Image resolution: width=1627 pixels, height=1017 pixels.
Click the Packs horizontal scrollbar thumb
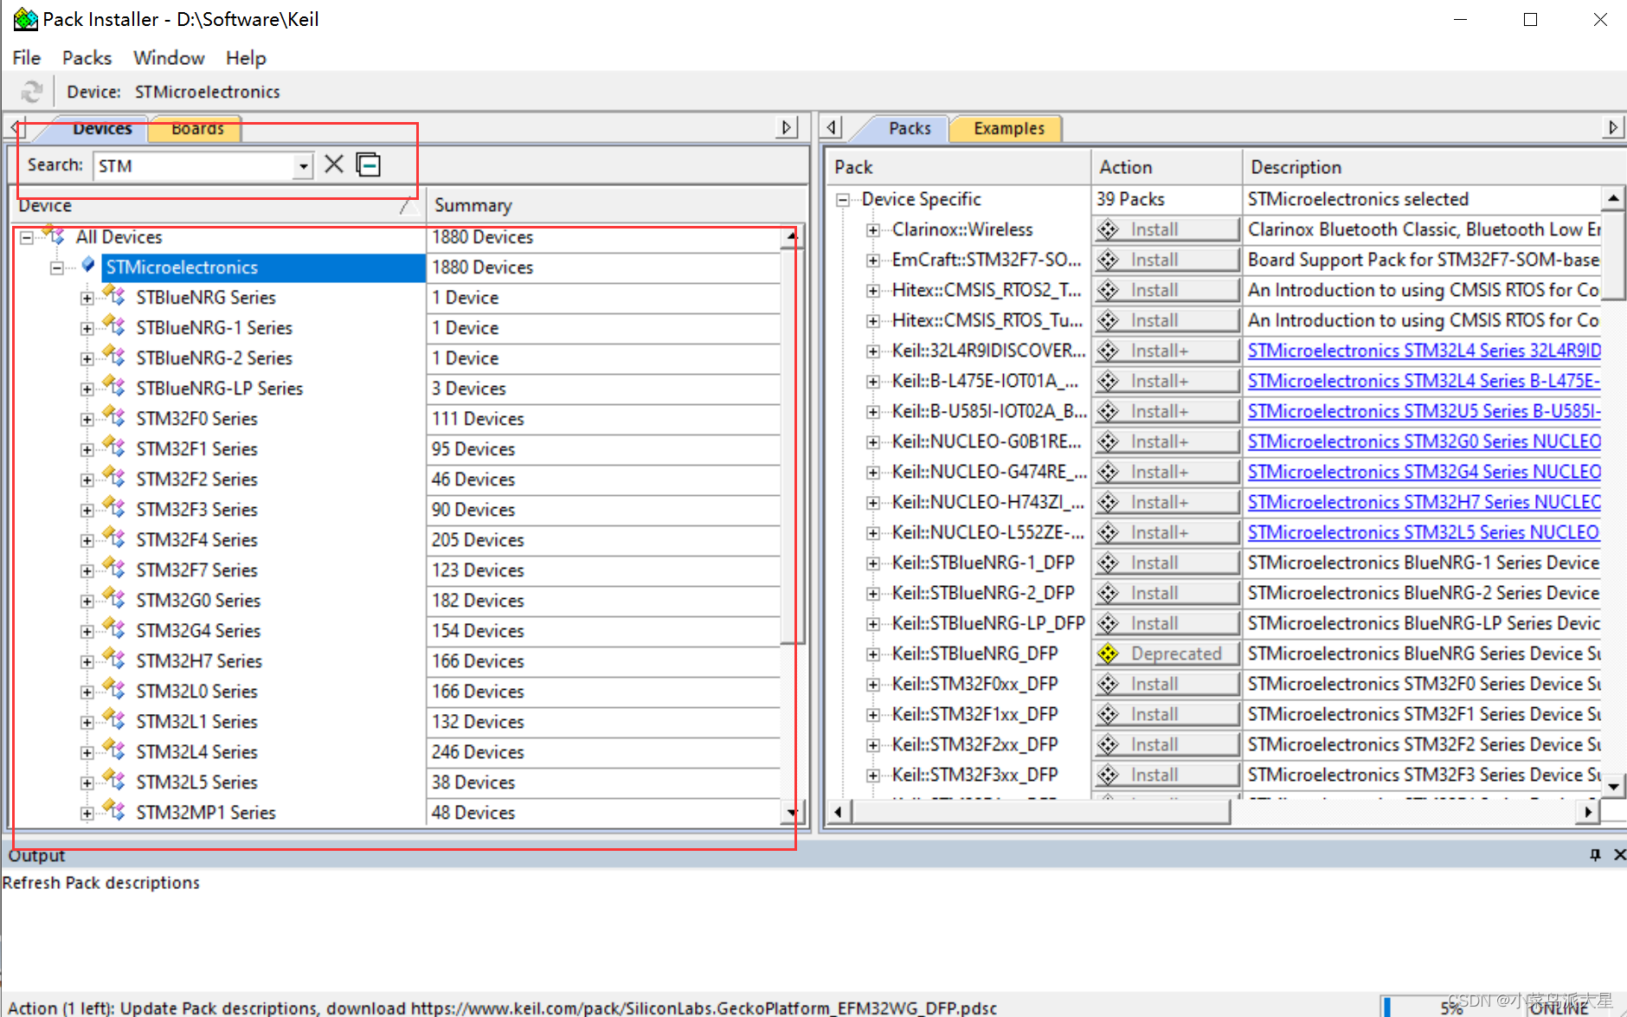point(1040,812)
